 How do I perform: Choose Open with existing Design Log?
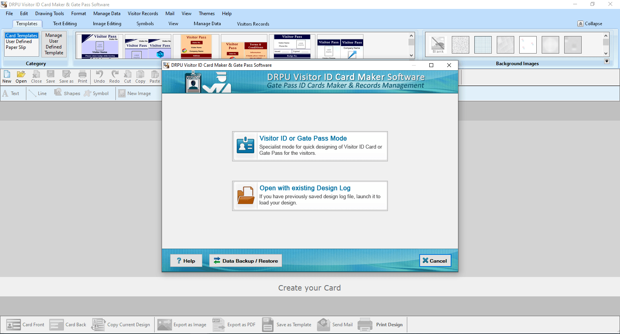coord(310,196)
